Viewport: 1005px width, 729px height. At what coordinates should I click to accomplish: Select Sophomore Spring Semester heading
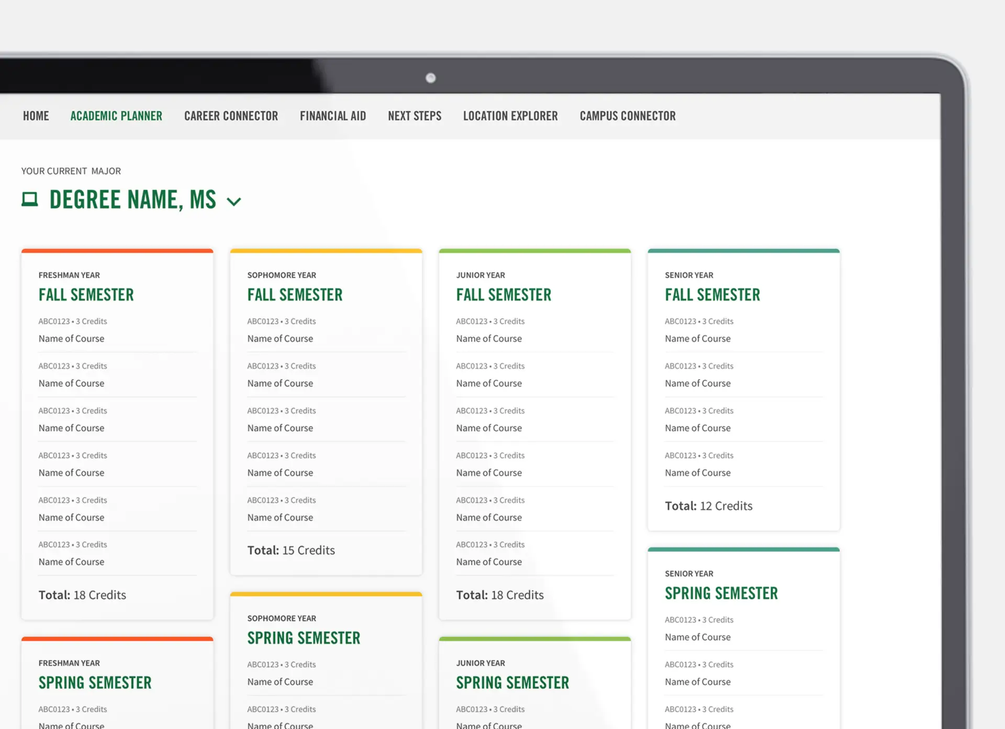pos(304,638)
